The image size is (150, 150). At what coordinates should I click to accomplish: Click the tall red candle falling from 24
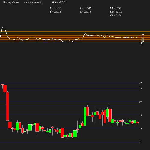7,106
